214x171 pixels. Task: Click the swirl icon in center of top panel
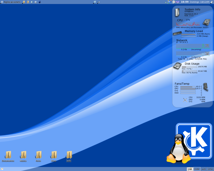click(95, 2)
